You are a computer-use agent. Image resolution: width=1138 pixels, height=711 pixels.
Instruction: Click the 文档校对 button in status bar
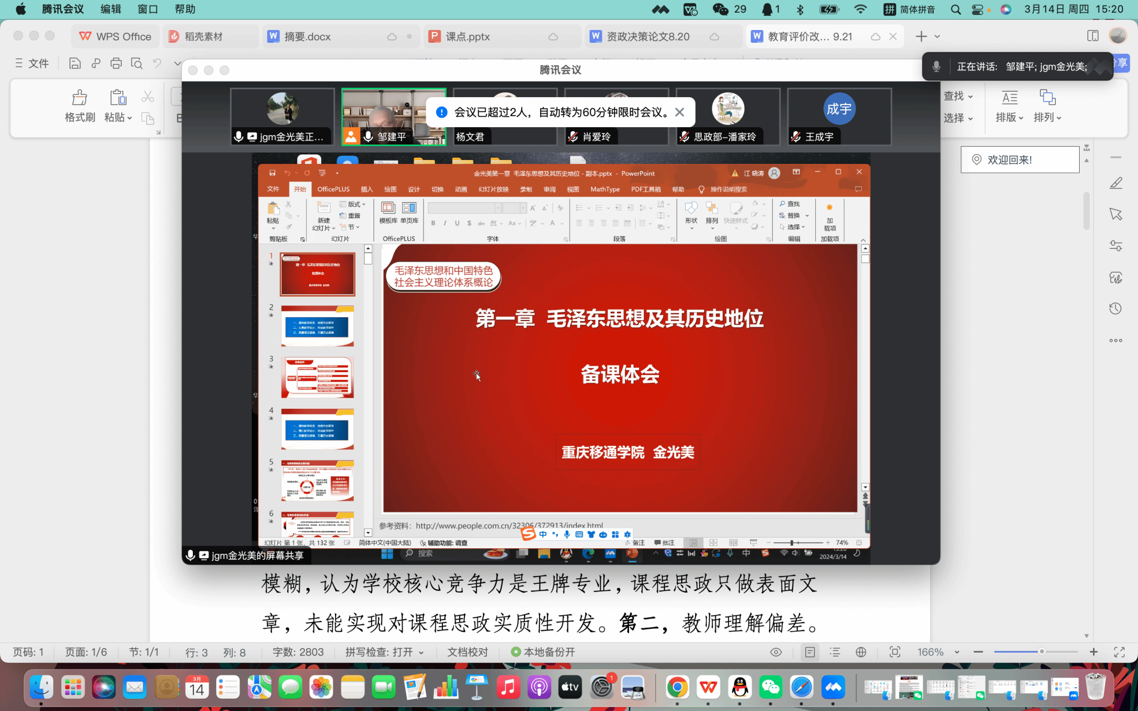[x=467, y=652]
